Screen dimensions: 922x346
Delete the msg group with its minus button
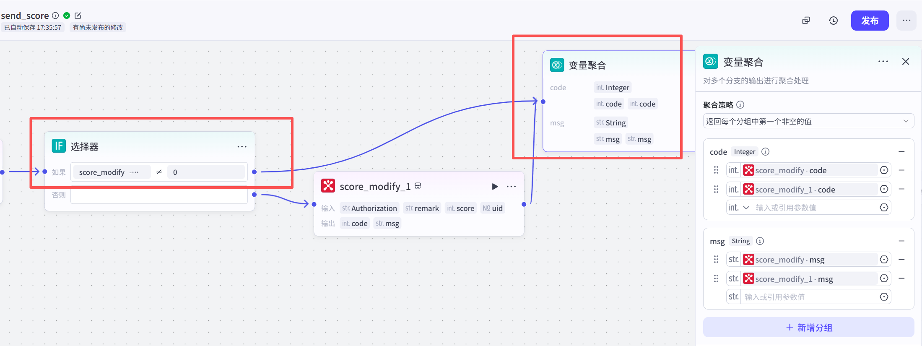tap(902, 241)
